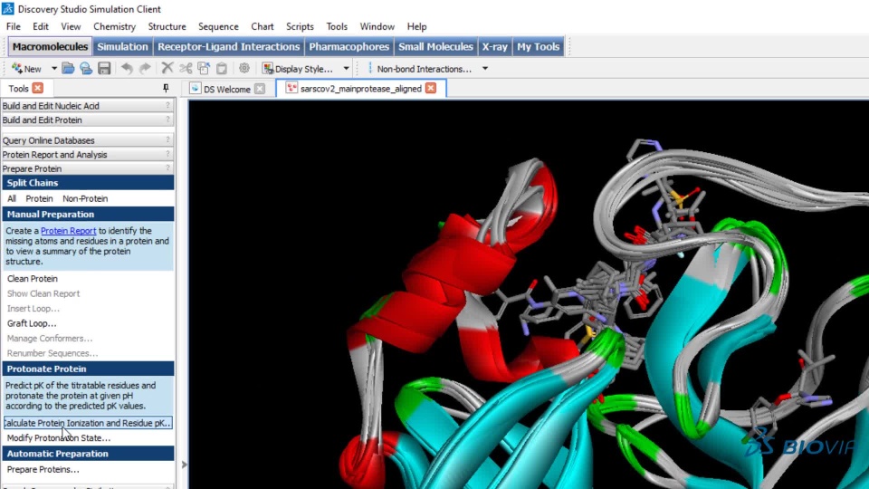Screen dimensions: 869x489
Task: Expand the Display Style dropdown arrow
Action: click(347, 69)
